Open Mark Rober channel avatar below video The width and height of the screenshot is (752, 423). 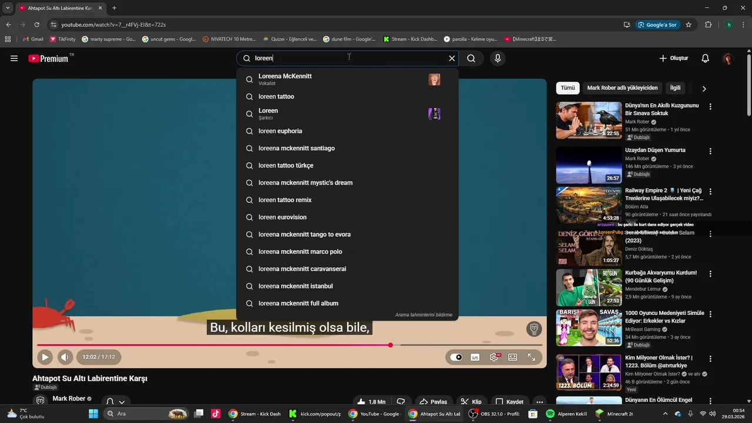point(41,401)
